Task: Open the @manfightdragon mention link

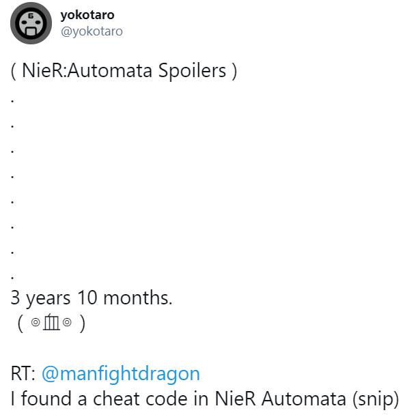Action: click(121, 374)
